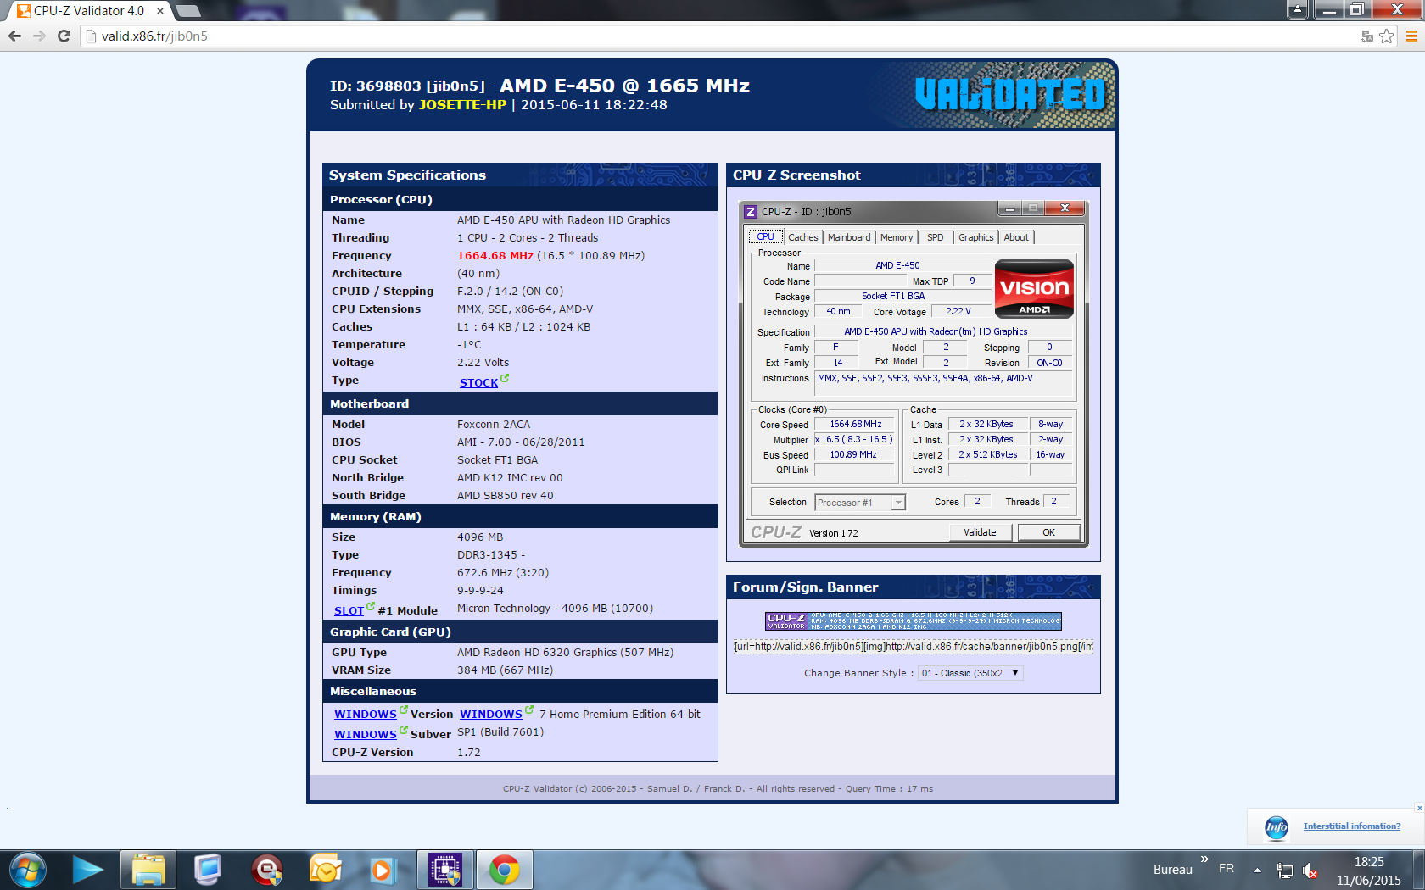Open the JOSETTE-HP submitter link
Image resolution: width=1425 pixels, height=890 pixels.
(x=462, y=105)
